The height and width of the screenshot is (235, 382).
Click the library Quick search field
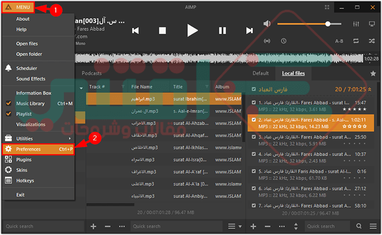tap(176, 226)
